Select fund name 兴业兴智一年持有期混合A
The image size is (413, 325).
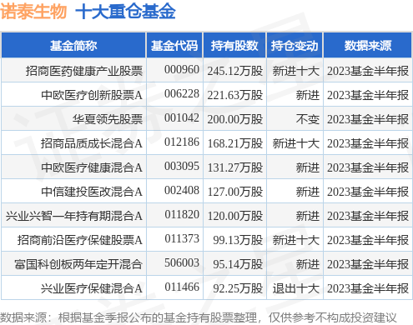[74, 216]
